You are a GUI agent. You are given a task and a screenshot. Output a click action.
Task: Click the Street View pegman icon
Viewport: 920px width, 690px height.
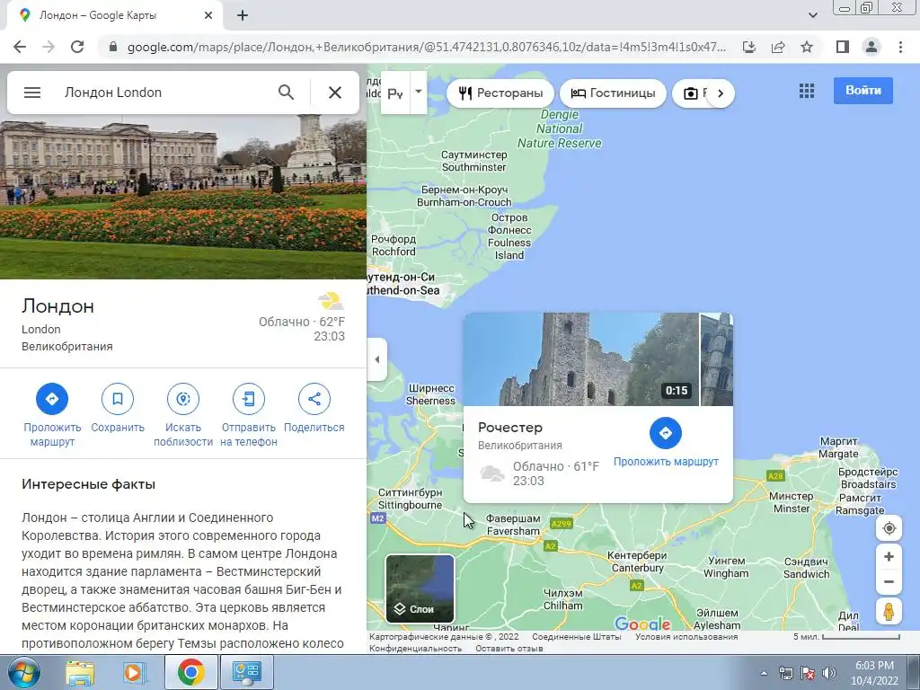(889, 611)
